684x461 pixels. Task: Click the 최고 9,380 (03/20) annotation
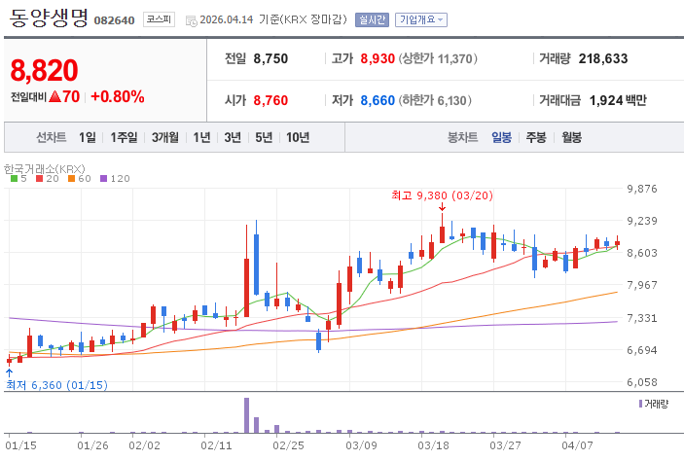coord(443,195)
